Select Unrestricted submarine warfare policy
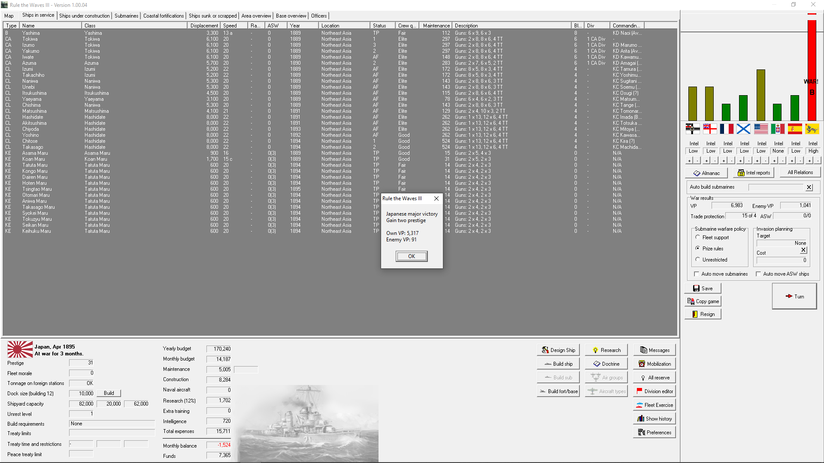Screen dimensions: 824x463 click(x=698, y=259)
